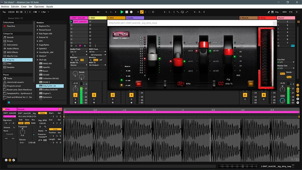Viewport: 302px width, 170px height.
Task: Open the Audio From Ext. In dropdown
Action: pyautogui.click(x=79, y=52)
